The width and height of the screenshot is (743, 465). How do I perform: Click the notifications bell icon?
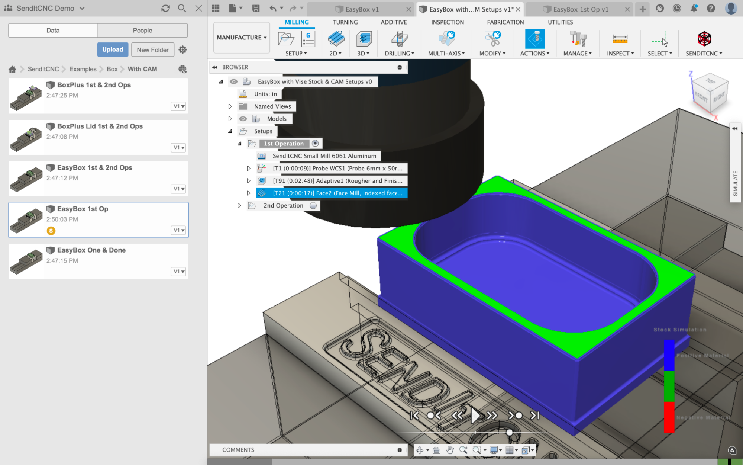click(694, 8)
